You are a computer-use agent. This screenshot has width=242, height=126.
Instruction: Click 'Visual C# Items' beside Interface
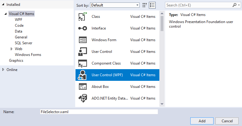point(143,28)
